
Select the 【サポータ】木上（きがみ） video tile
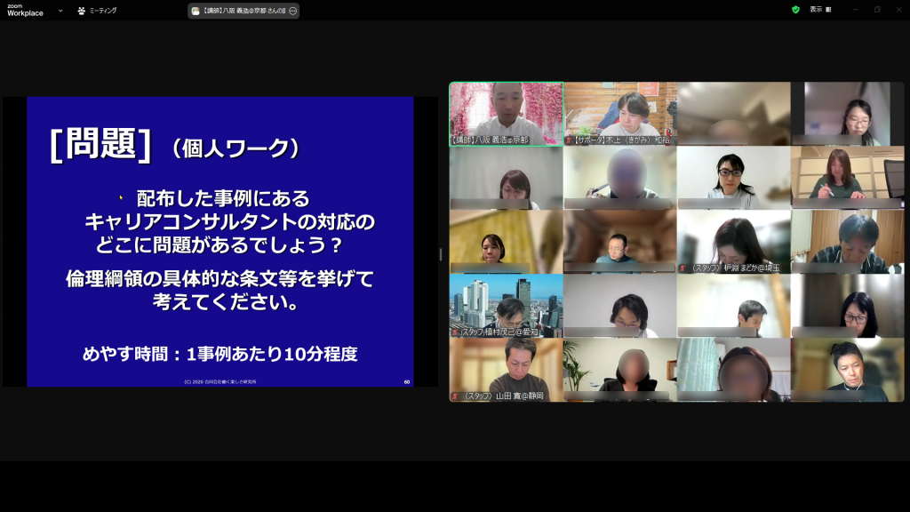click(619, 113)
